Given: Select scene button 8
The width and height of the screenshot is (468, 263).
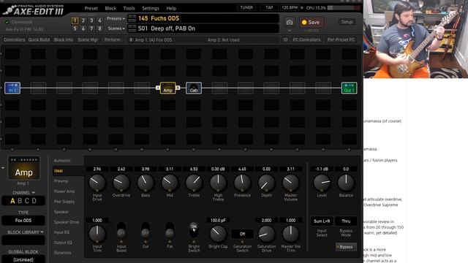Looking at the screenshot, I should pyautogui.click(x=99, y=28).
